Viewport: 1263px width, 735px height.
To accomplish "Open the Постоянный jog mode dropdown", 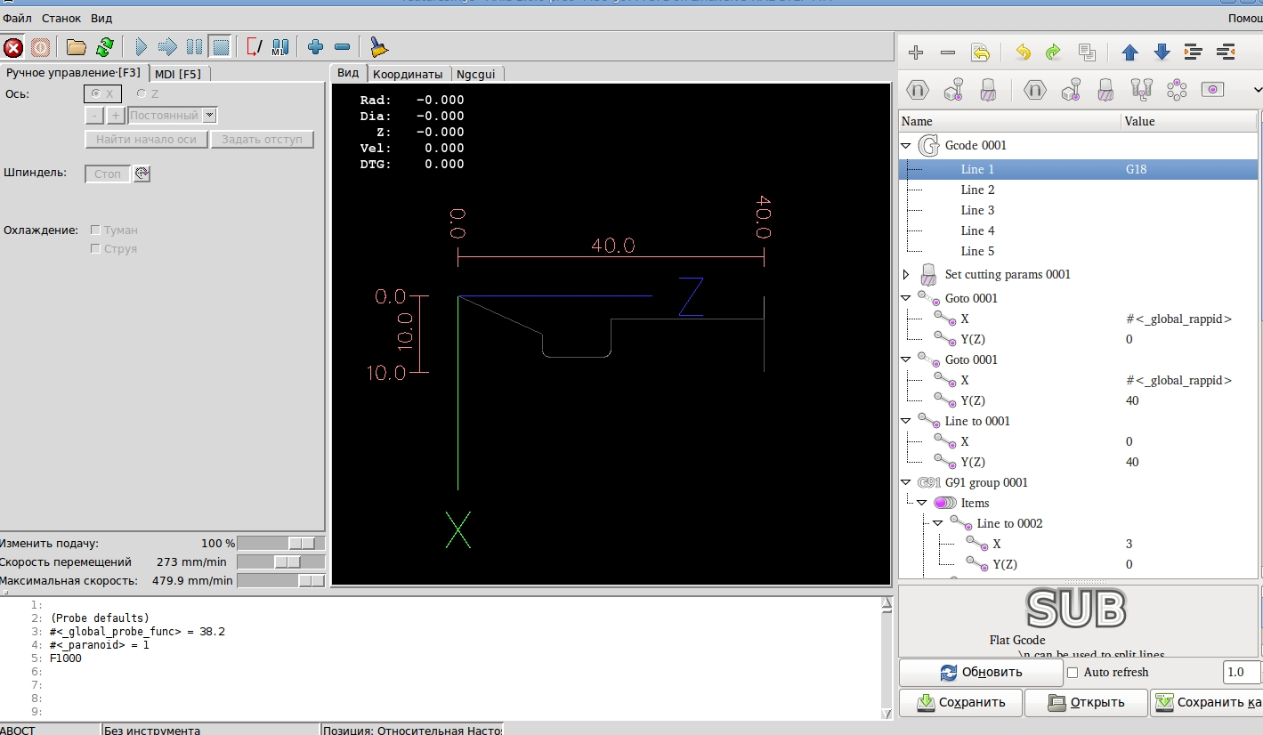I will pyautogui.click(x=209, y=116).
